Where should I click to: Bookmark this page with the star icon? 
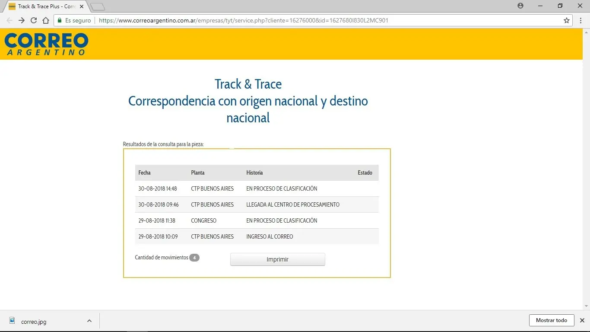coord(567,20)
